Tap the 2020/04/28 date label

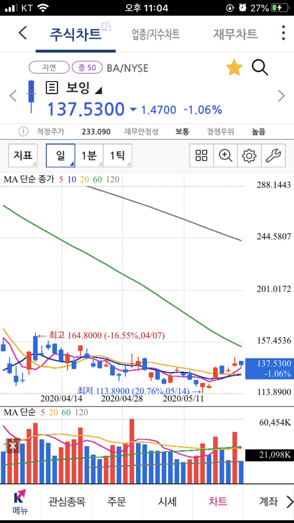tap(122, 398)
